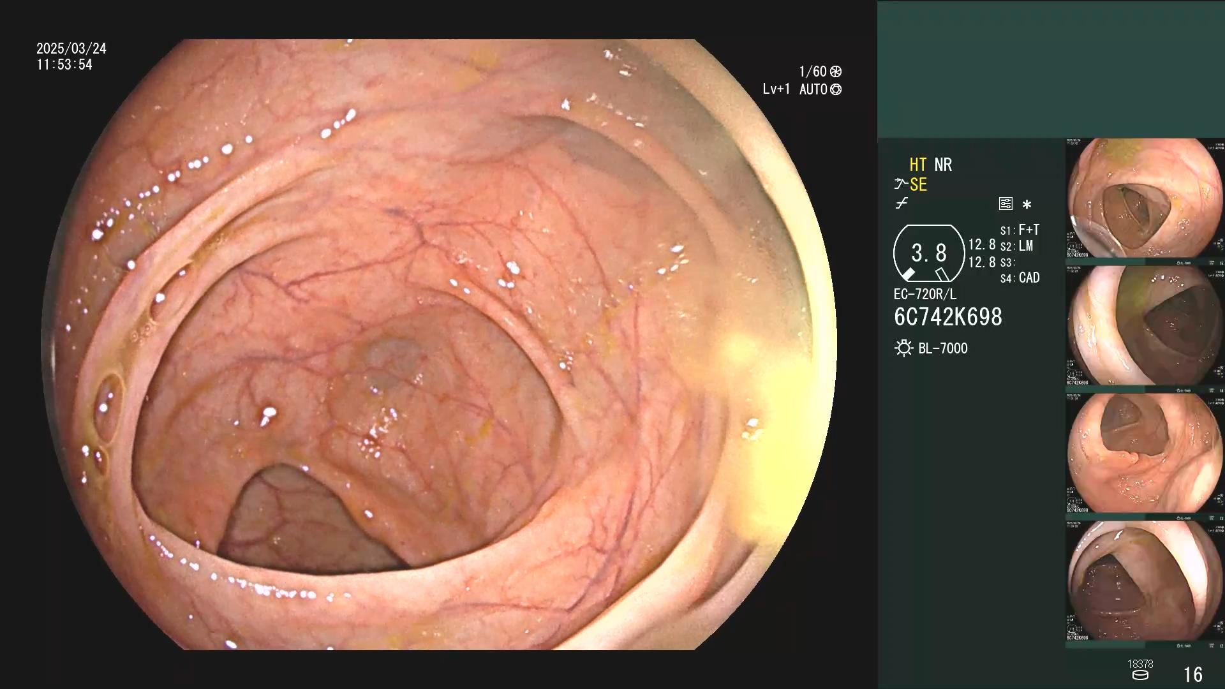Click the BL-7000 light source label
This screenshot has width=1225, height=689.
tap(943, 348)
